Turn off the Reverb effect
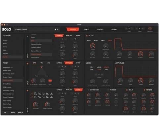Screen dimensions: 159x139 point(144,90)
